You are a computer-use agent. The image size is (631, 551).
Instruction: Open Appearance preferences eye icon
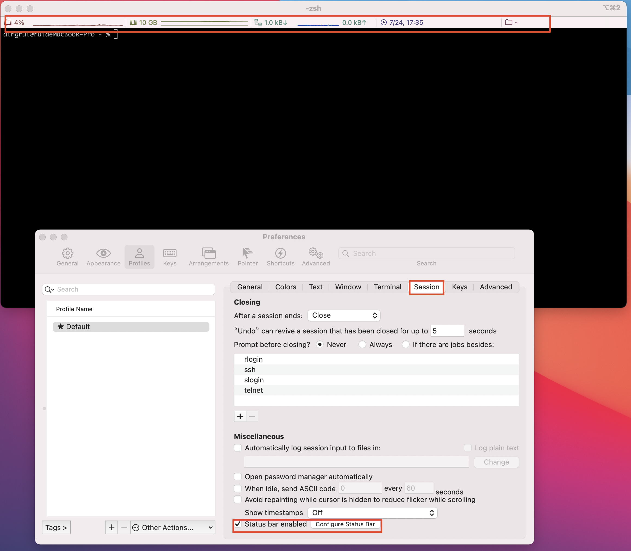tap(103, 253)
